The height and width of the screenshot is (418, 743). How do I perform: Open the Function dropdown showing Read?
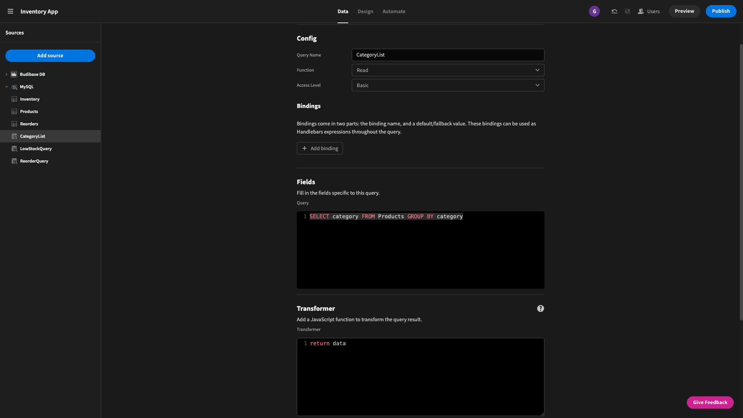[448, 70]
